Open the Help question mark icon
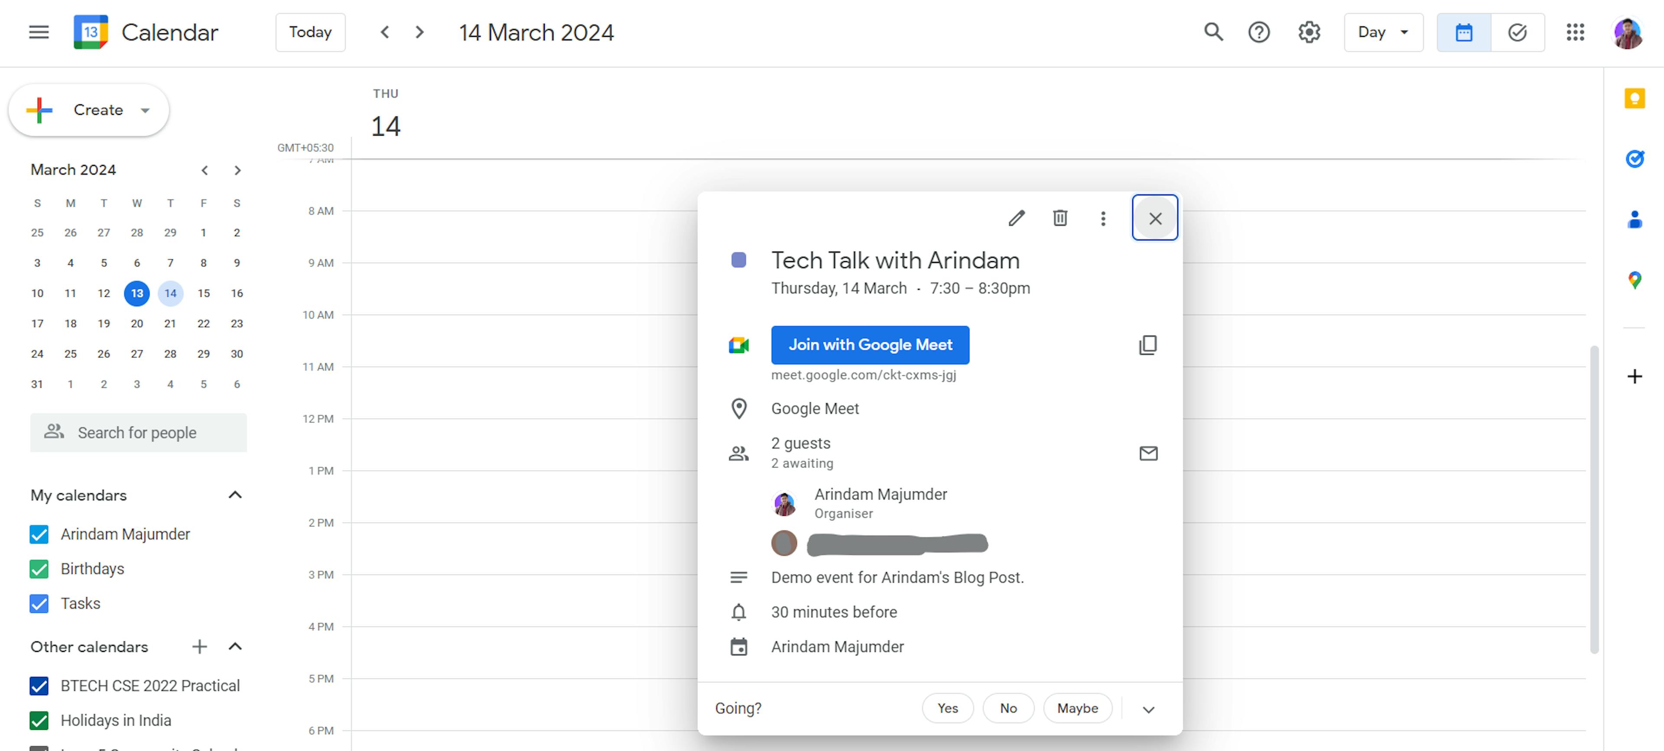The width and height of the screenshot is (1664, 751). point(1259,32)
